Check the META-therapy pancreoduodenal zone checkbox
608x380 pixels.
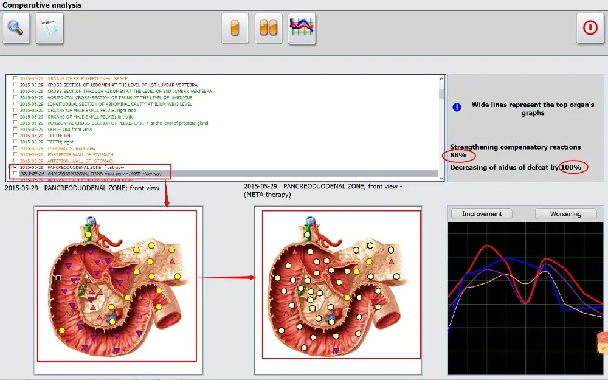click(x=15, y=174)
